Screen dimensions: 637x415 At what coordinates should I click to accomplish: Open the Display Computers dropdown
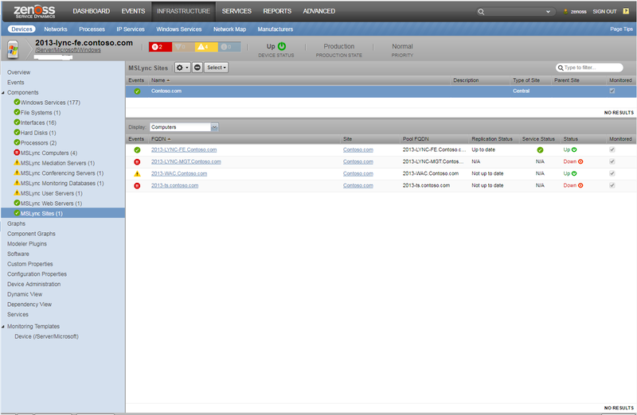click(x=214, y=127)
